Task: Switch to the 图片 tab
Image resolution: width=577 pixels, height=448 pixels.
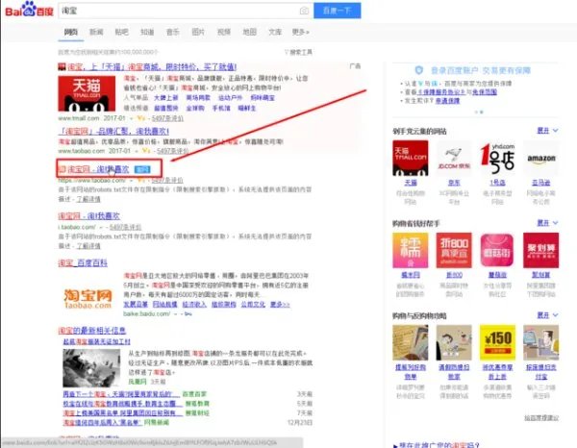Action: [x=198, y=32]
